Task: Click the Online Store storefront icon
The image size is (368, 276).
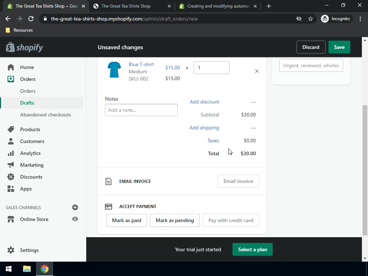Action: [x=11, y=219]
